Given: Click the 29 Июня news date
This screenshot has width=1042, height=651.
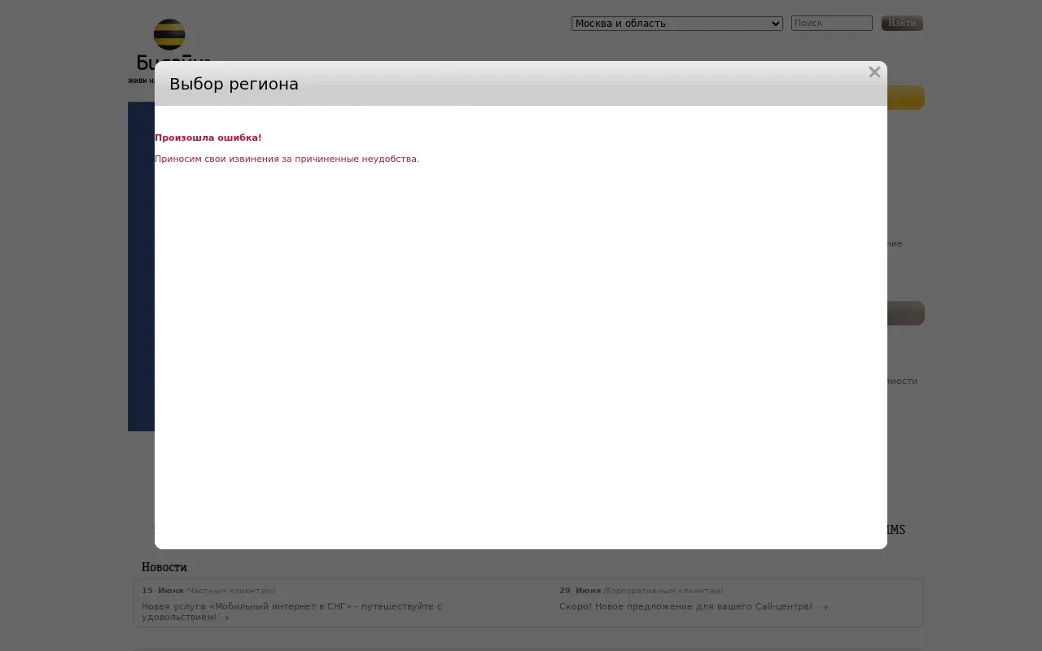Looking at the screenshot, I should (580, 591).
